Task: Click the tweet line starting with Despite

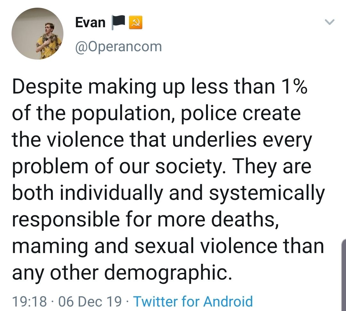Action: point(160,87)
